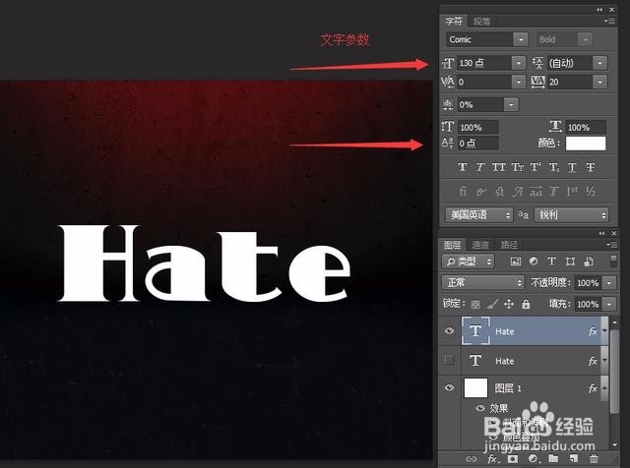Select second Hate text layer row
The image size is (630, 468).
pos(524,361)
